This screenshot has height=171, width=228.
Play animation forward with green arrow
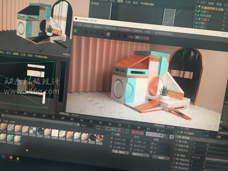112,129
